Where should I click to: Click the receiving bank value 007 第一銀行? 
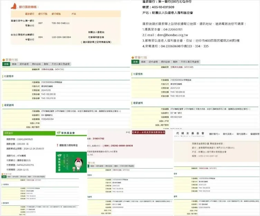(x=176, y=113)
